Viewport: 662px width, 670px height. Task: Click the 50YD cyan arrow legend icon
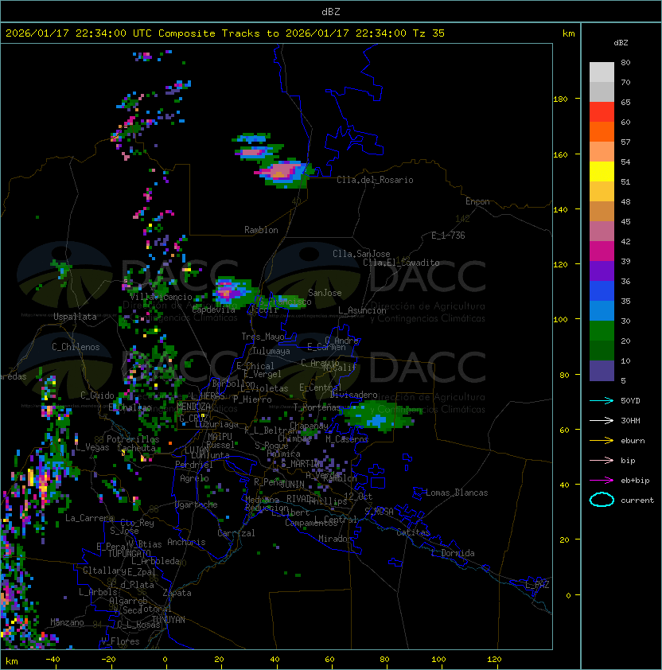[602, 400]
